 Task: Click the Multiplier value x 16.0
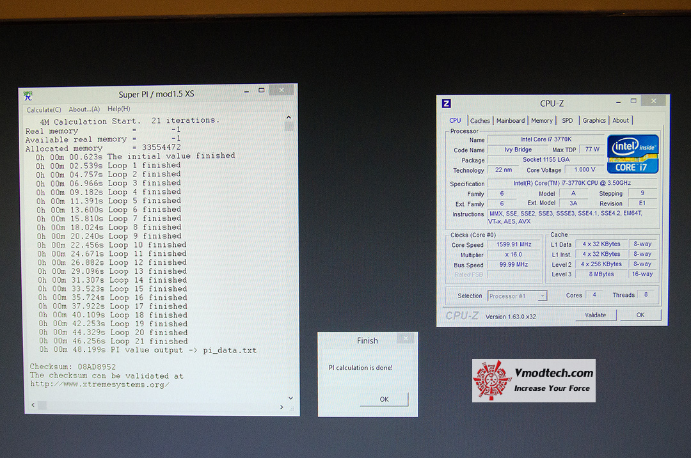pyautogui.click(x=514, y=255)
